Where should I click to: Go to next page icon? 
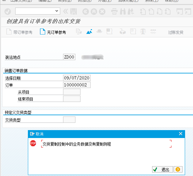click(159, 11)
